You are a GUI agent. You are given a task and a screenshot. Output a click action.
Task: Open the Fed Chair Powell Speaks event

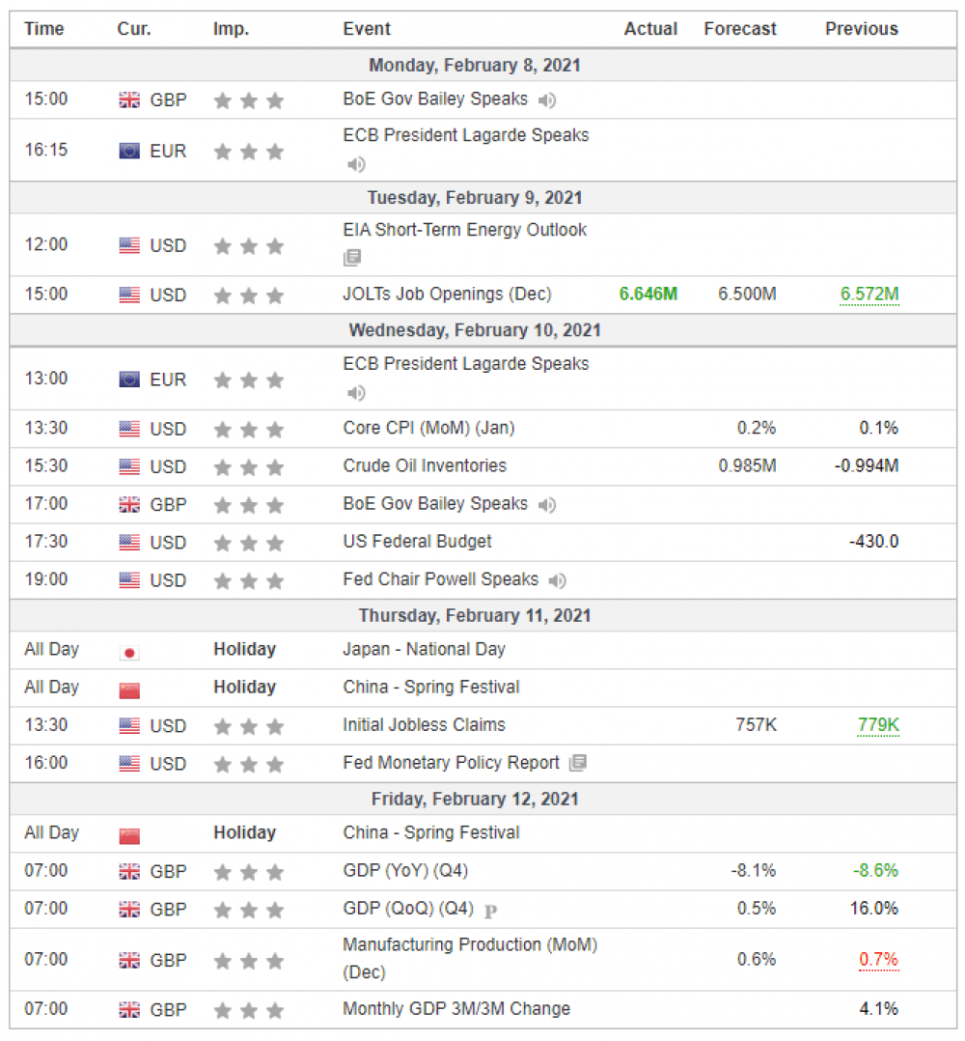[x=440, y=579]
